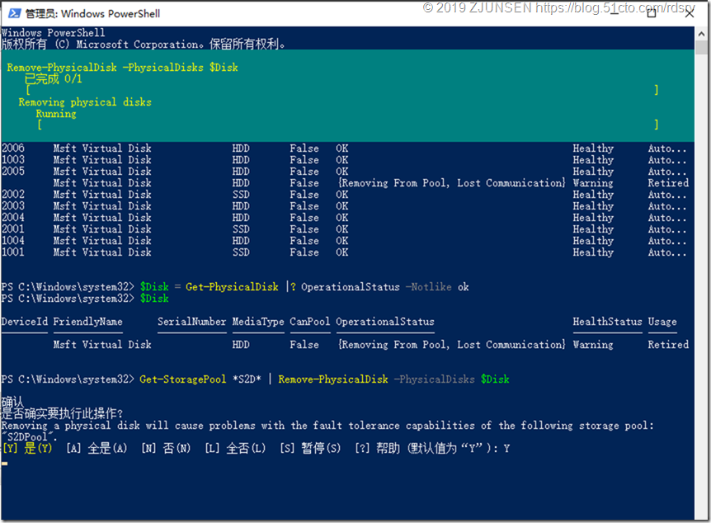Click 'Auto...' usage in row 1004
711x523 pixels.
pos(667,241)
